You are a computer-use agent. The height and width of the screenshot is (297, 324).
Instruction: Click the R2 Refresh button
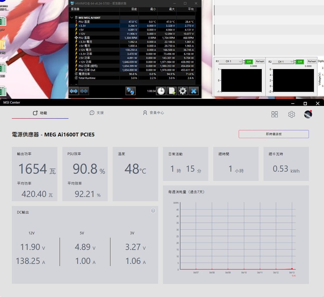[x=312, y=61]
